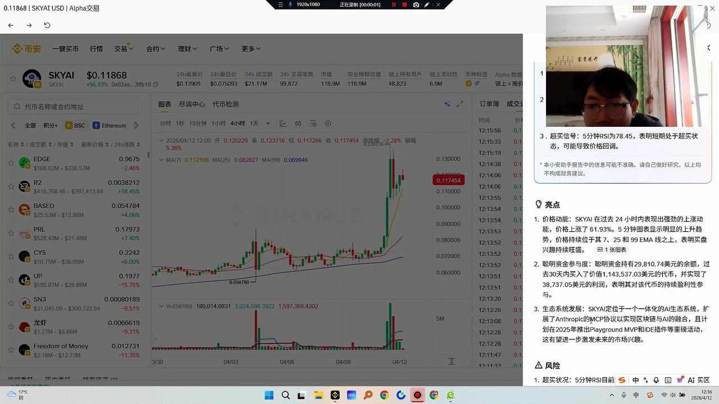Image resolution: width=719 pixels, height=404 pixels.
Task: Expand more time intervals dropdown
Action: point(268,123)
